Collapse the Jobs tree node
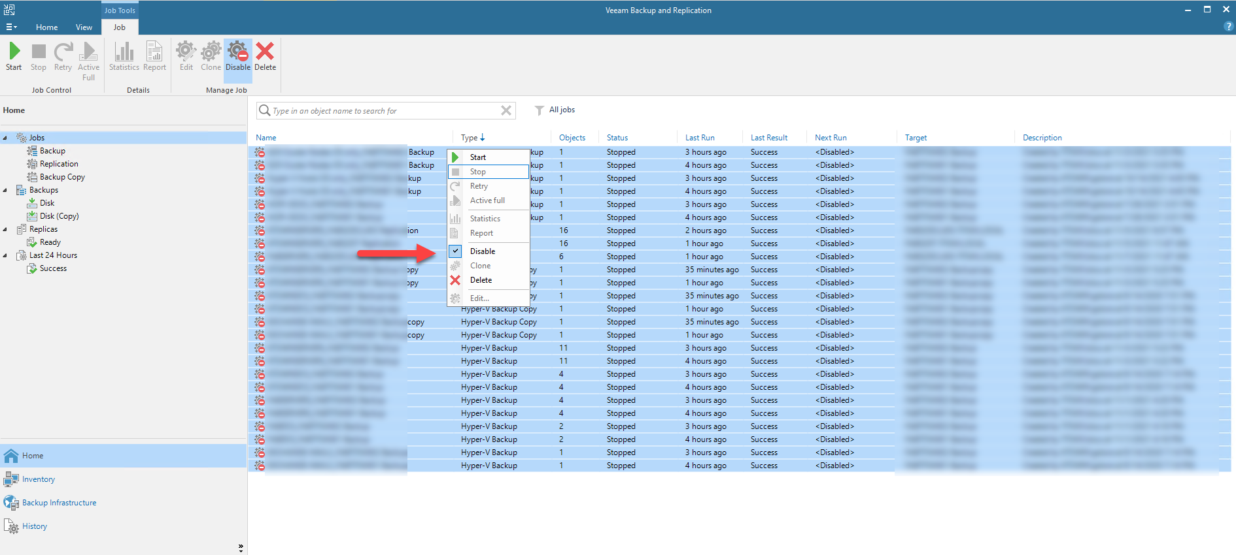 pyautogui.click(x=5, y=138)
